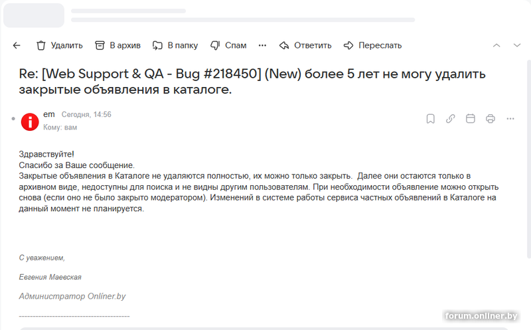Go to previous message (up chevron)
This screenshot has width=531, height=330.
tap(496, 46)
